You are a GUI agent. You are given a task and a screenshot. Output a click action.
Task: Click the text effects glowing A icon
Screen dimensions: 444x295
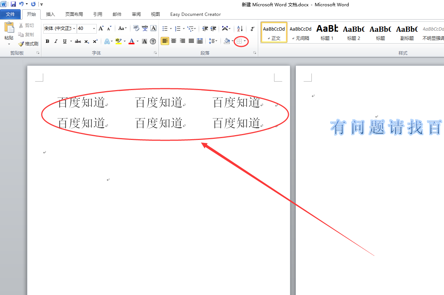point(107,41)
